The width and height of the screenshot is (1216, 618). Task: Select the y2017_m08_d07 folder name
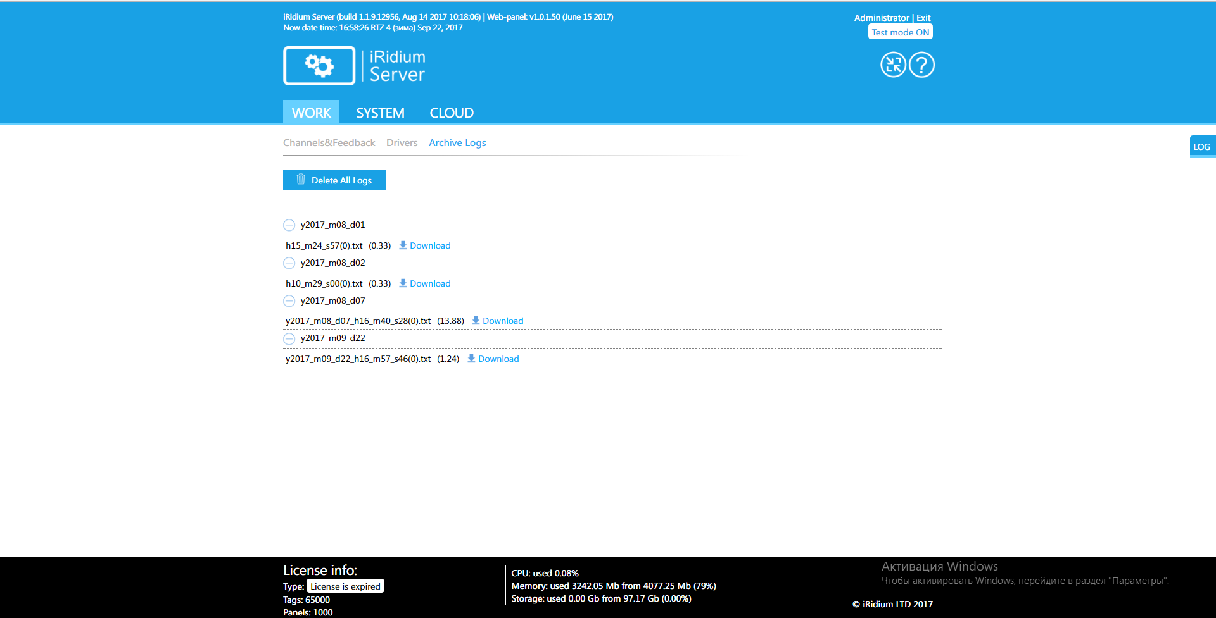pyautogui.click(x=332, y=300)
